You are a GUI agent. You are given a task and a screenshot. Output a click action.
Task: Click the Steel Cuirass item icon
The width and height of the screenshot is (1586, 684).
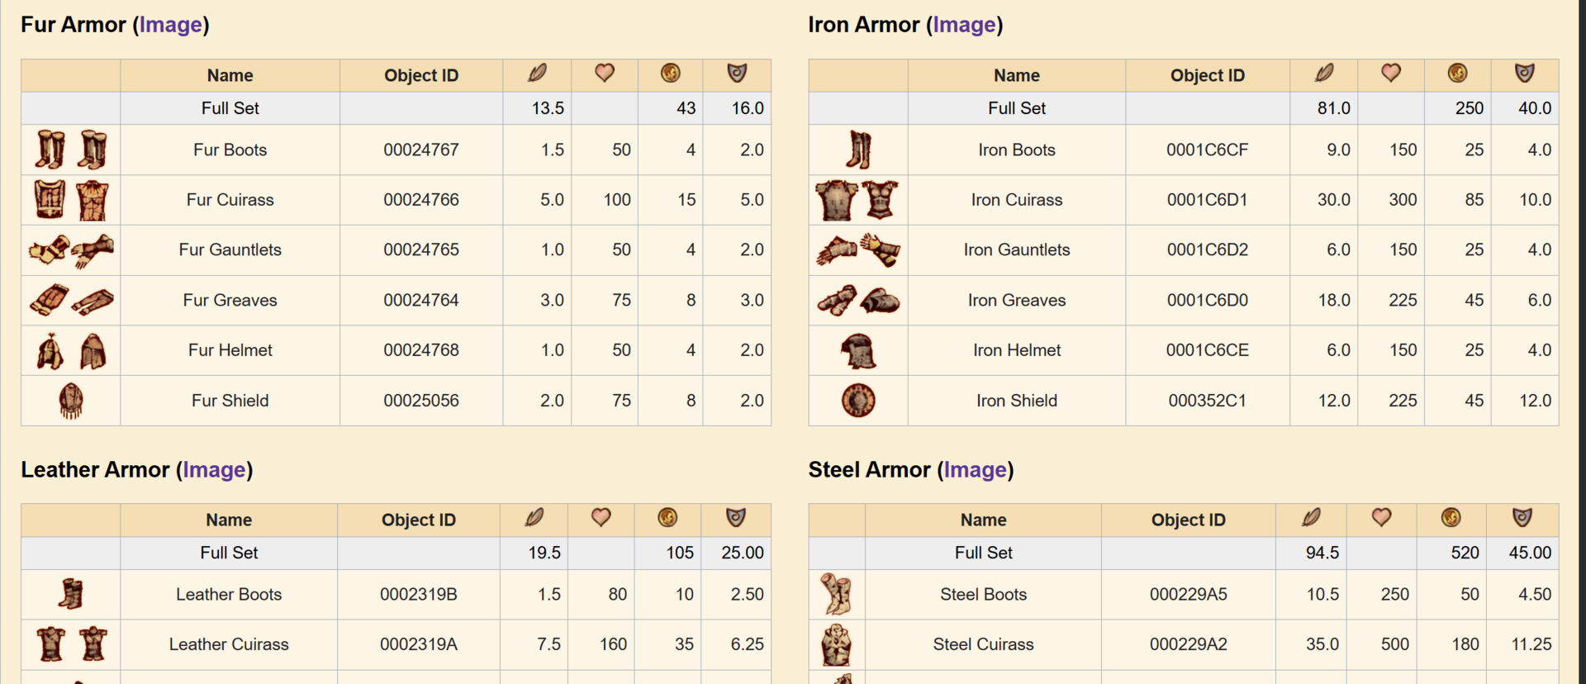coord(837,644)
